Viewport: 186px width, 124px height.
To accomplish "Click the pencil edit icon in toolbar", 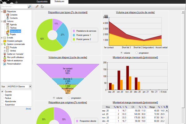I will point(37,7).
